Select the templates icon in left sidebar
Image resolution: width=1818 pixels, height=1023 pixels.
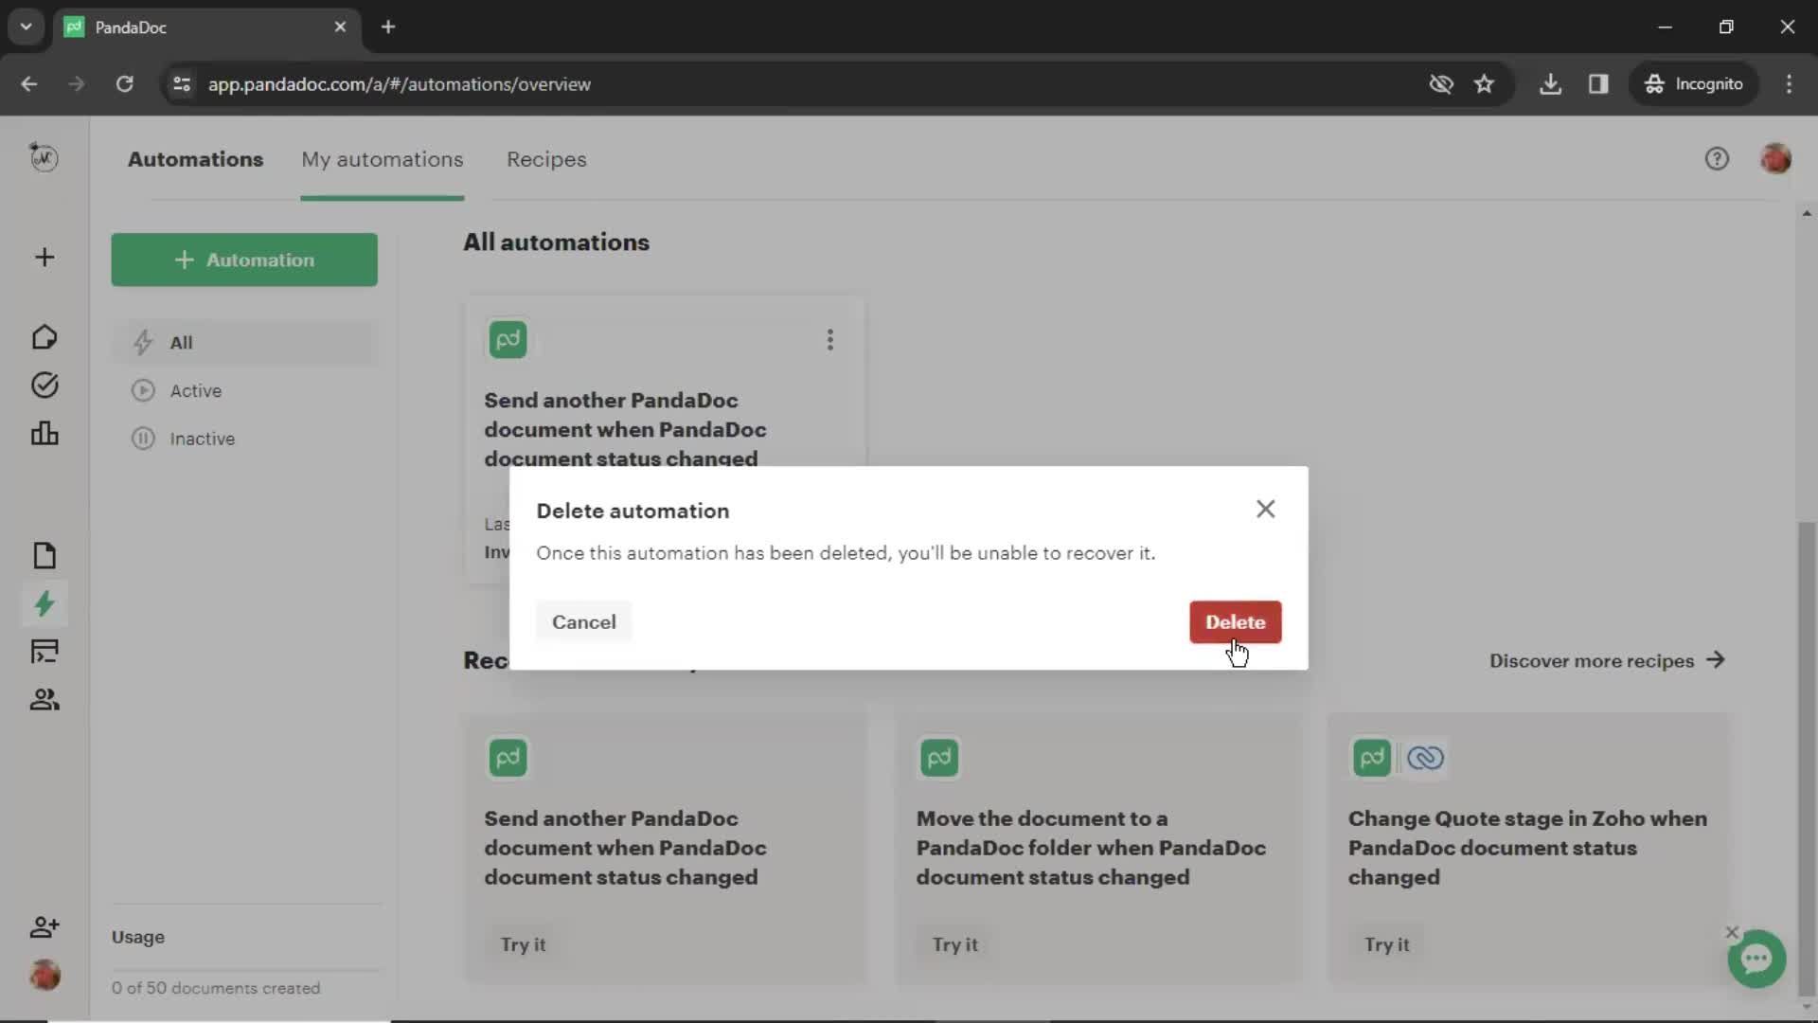pos(45,651)
